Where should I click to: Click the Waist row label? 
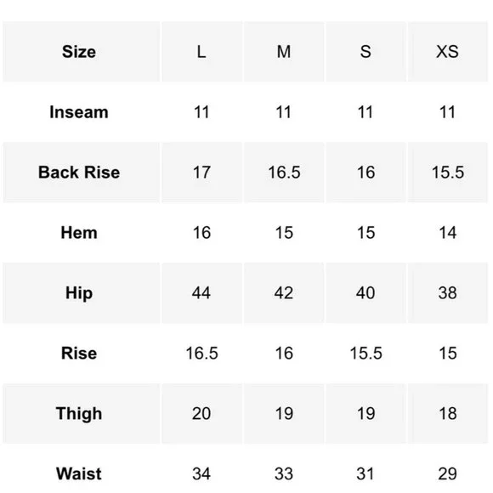coord(79,473)
